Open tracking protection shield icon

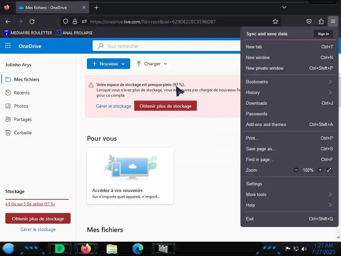pyautogui.click(x=66, y=22)
